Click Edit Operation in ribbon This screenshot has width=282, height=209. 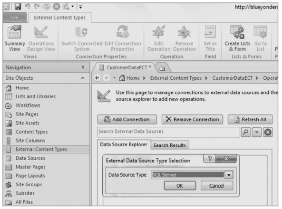tap(159, 38)
